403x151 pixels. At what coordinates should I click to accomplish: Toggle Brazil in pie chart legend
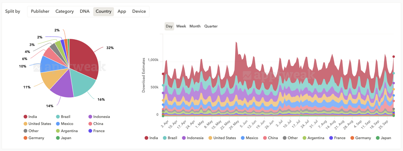[x=63, y=117]
